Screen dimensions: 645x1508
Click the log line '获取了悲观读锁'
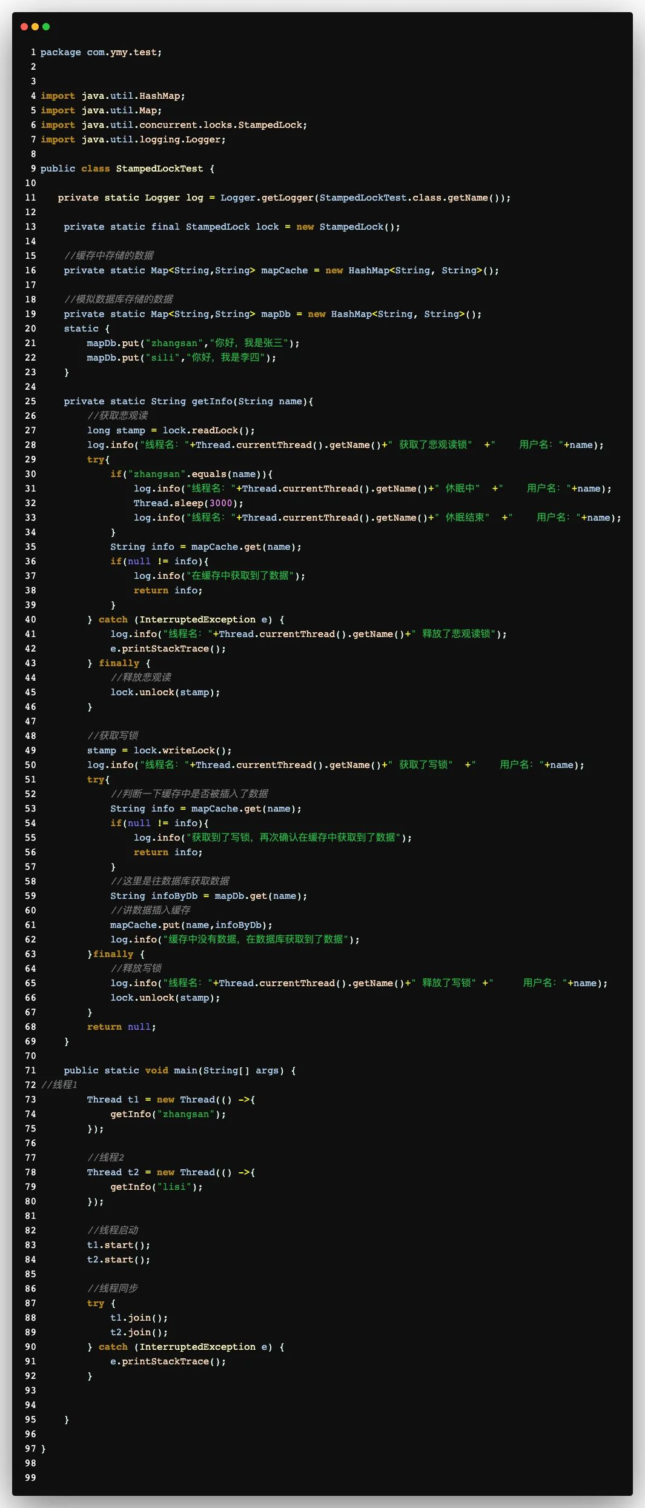345,445
